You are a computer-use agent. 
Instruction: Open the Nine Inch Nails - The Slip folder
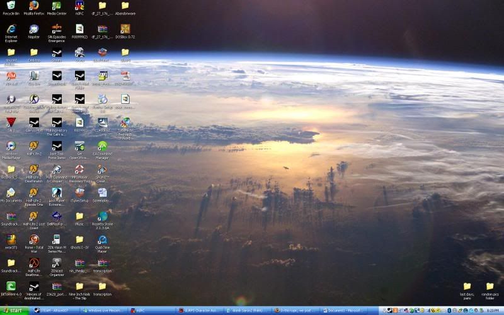(x=79, y=286)
